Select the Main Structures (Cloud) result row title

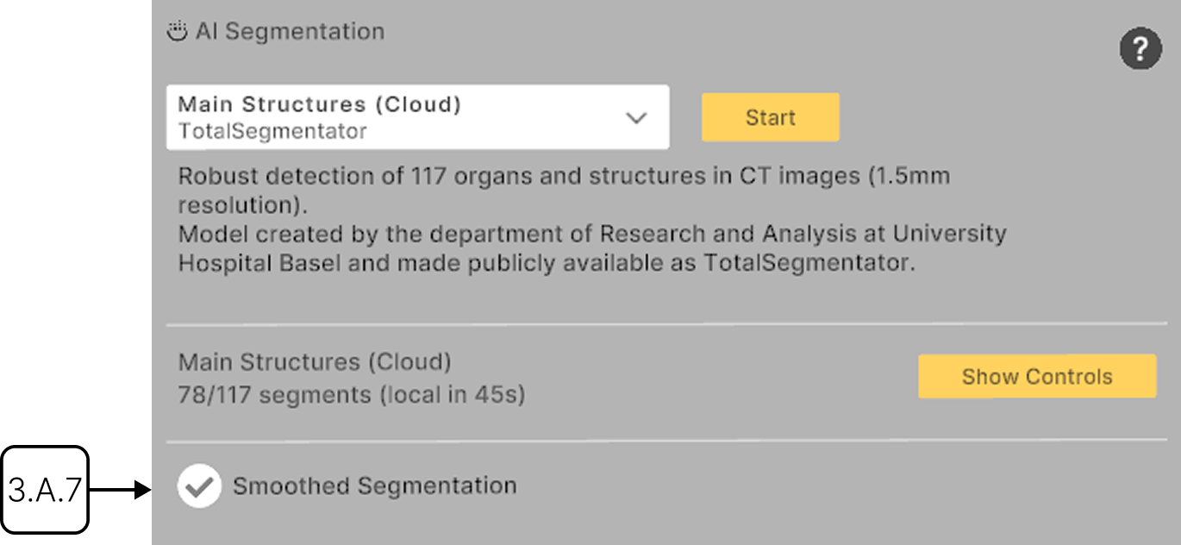[315, 362]
